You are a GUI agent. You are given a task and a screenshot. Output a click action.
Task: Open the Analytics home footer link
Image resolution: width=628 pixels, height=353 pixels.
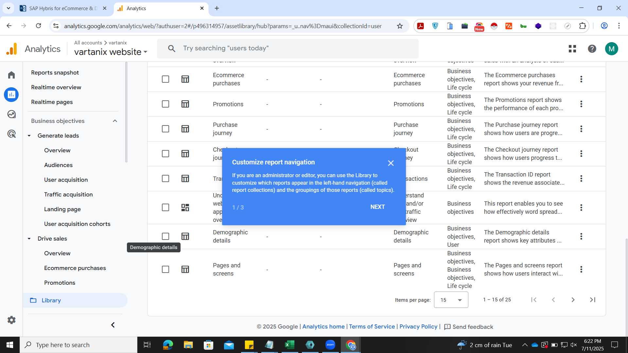[x=323, y=327]
